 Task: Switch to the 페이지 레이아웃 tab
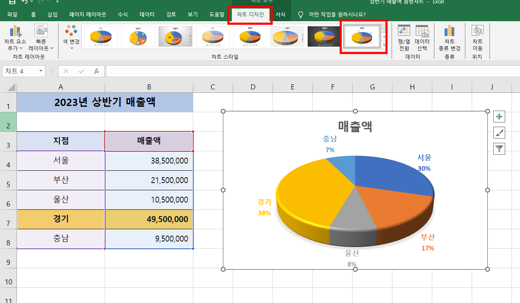tap(89, 15)
